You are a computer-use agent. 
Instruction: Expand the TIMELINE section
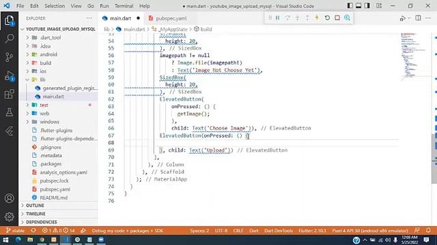(x=59, y=214)
